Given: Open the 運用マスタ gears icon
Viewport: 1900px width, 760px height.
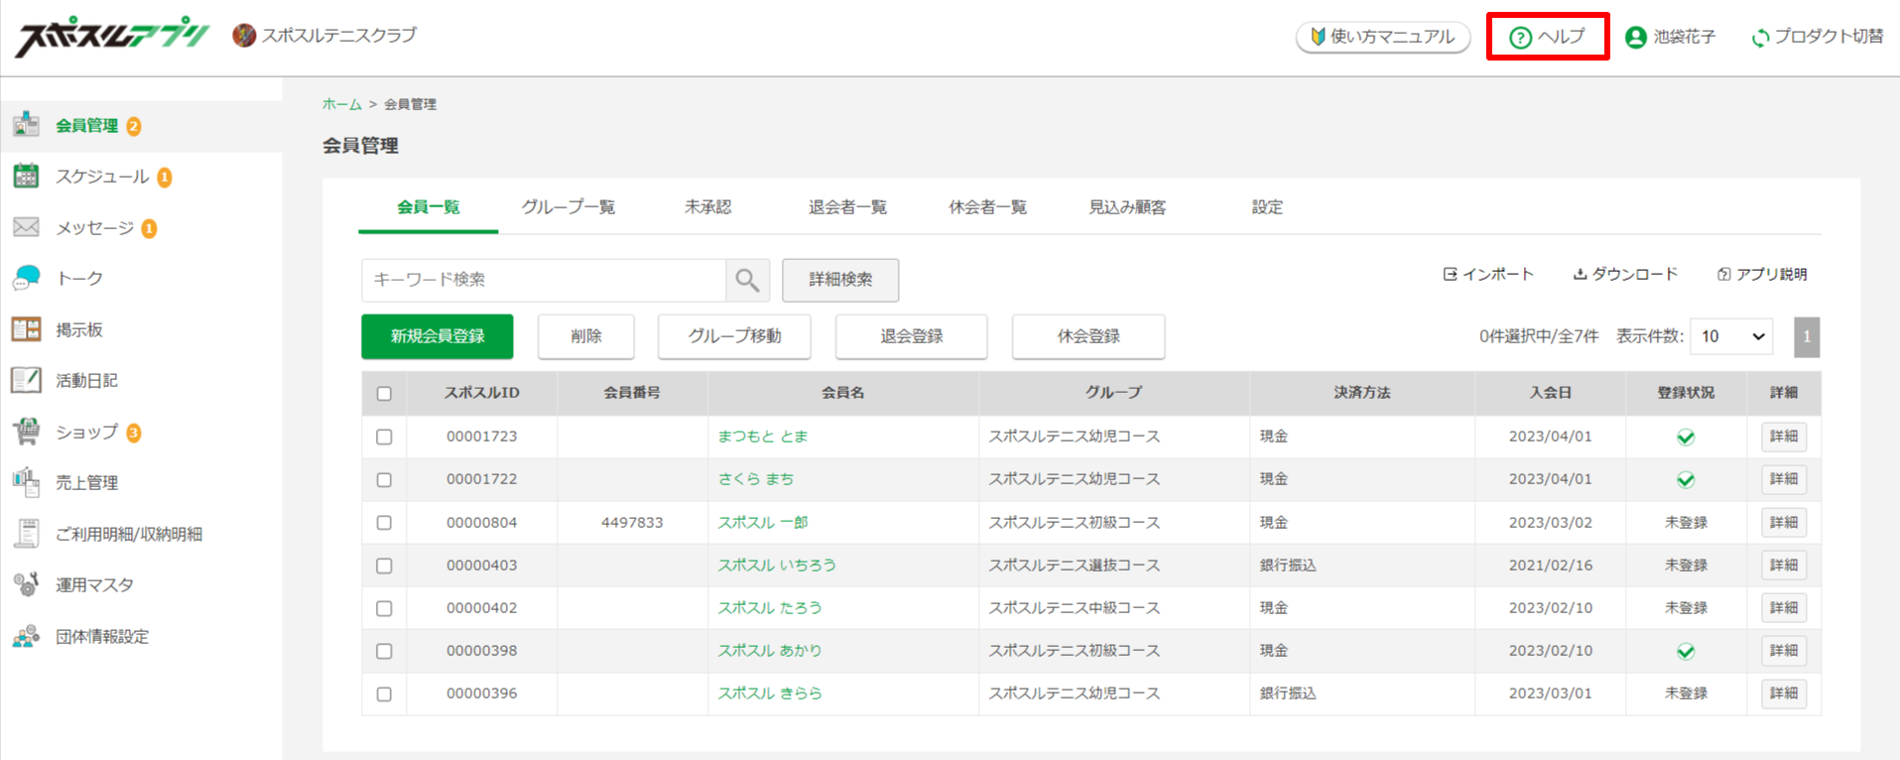Looking at the screenshot, I should (x=26, y=584).
